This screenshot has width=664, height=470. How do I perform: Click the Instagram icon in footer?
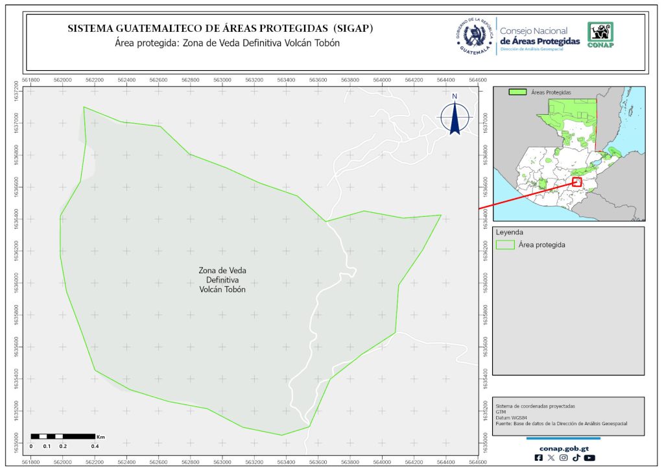563,458
